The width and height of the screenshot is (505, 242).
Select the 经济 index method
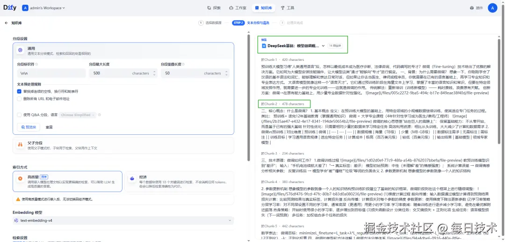pyautogui.click(x=179, y=182)
